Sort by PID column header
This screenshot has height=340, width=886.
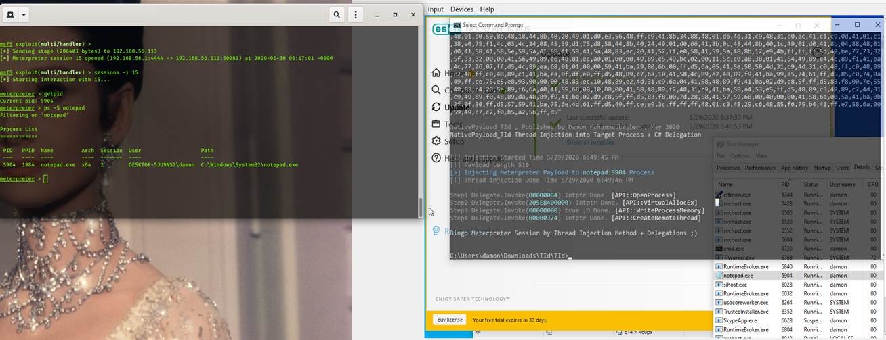[x=790, y=184]
